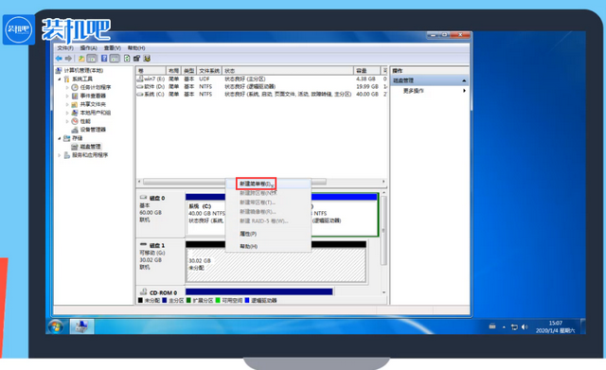Expand the 任务计划程序 tree node arrow
Screen dimensions: 606x370
click(67, 88)
